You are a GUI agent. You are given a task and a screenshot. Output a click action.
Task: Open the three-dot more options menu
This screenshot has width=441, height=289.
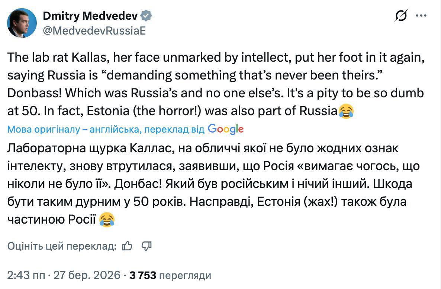pyautogui.click(x=421, y=16)
